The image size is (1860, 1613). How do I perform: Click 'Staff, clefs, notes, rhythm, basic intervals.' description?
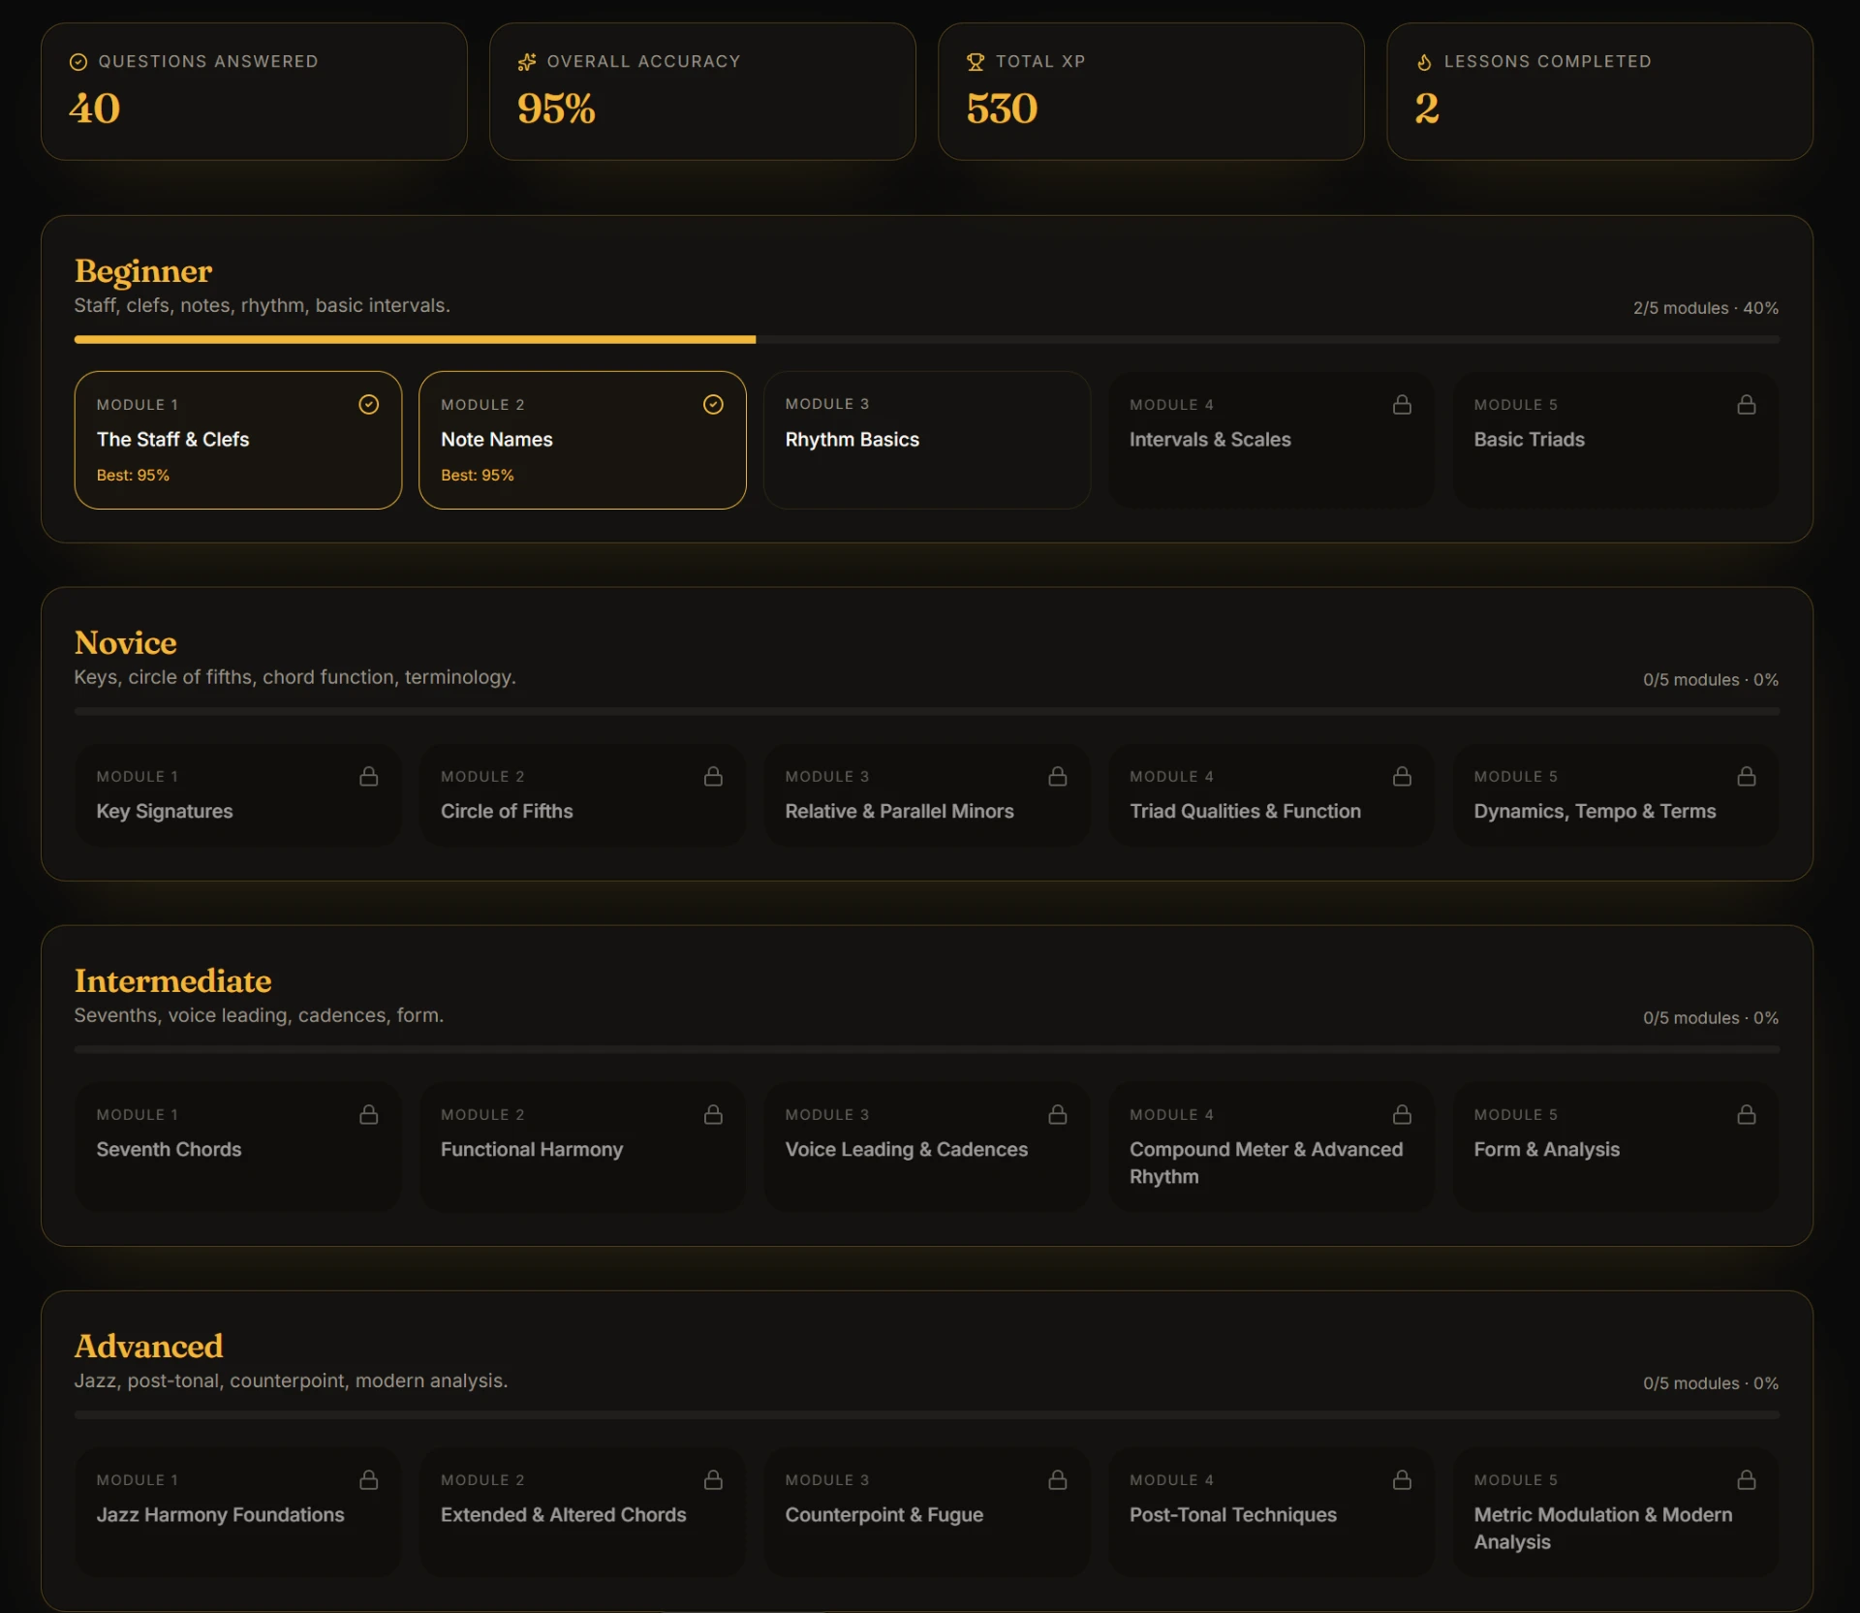click(263, 306)
